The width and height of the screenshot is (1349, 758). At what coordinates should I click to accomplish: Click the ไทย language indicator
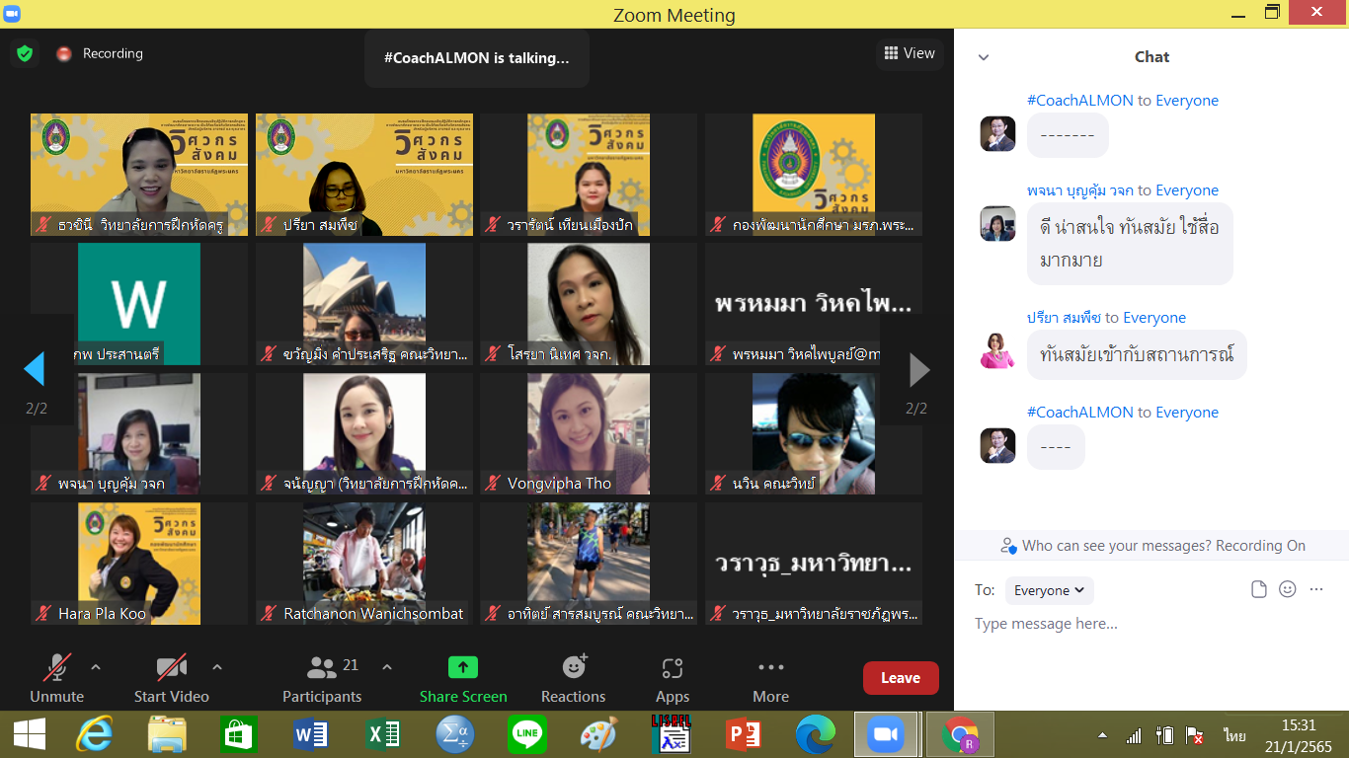pyautogui.click(x=1234, y=736)
